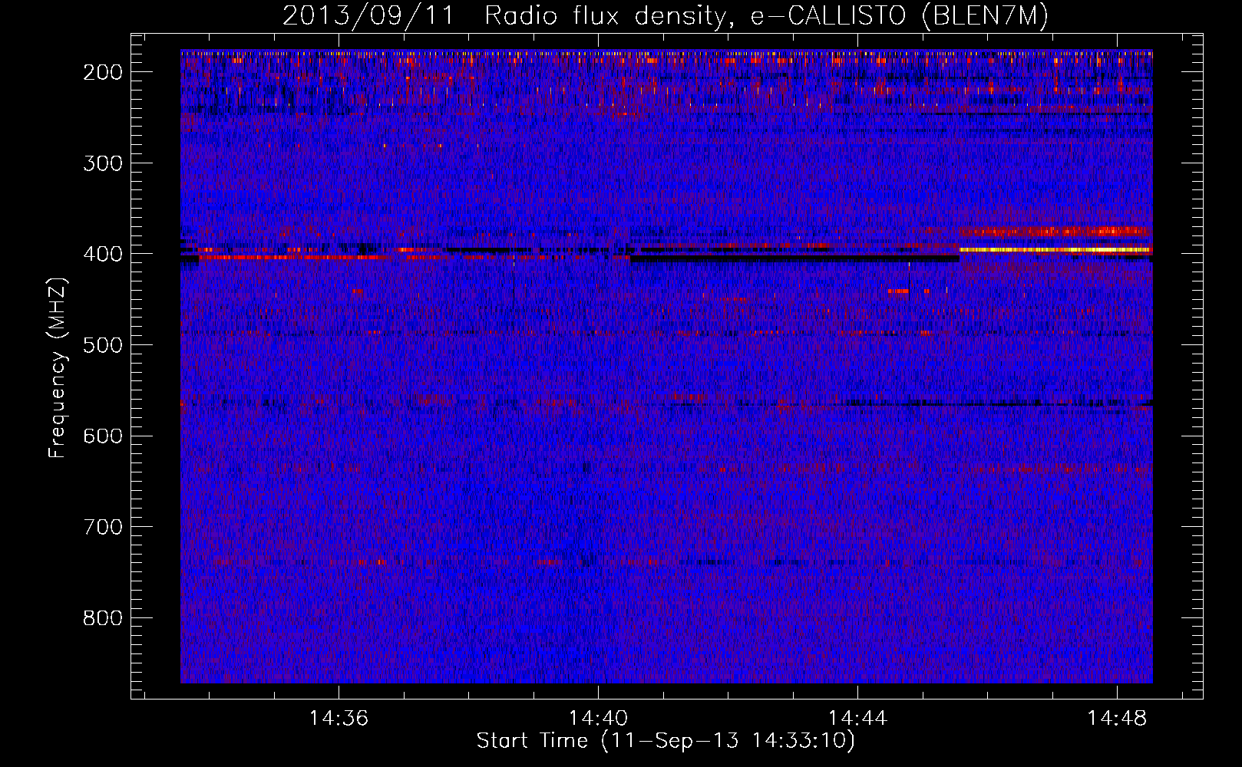Click the 500 frequency tick label

(102, 345)
